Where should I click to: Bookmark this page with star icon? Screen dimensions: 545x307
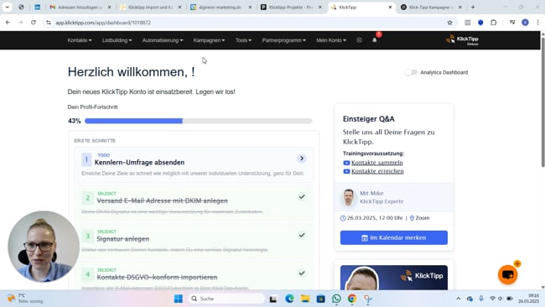point(449,23)
